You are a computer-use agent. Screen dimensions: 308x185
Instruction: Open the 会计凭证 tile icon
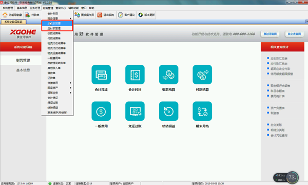[x=101, y=75]
